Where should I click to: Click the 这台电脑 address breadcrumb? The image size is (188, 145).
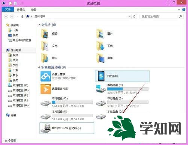[x=39, y=16]
